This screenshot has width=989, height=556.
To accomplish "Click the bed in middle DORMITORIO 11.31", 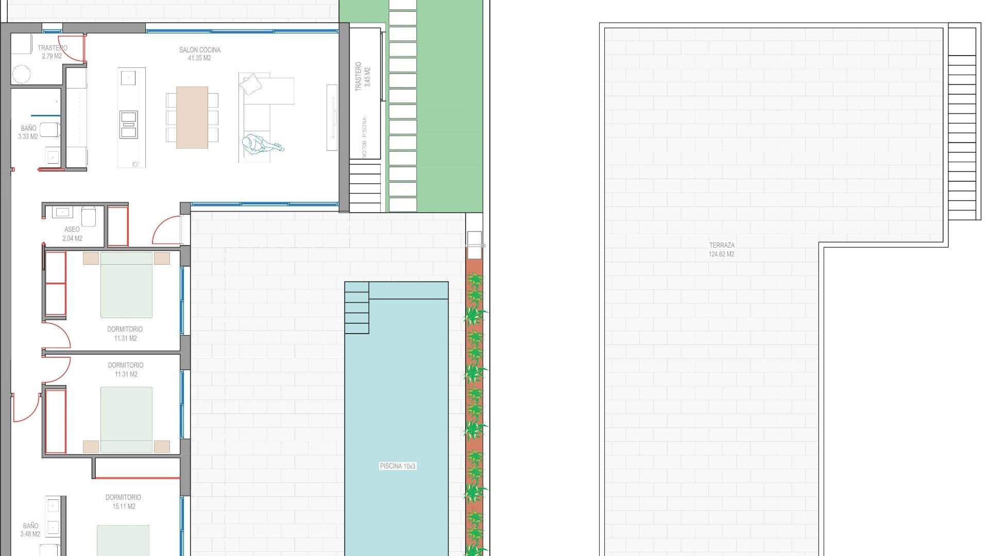I will click(x=126, y=420).
